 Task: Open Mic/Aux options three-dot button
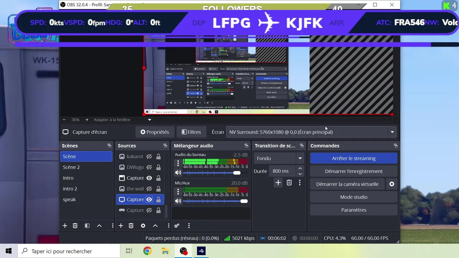[178, 192]
